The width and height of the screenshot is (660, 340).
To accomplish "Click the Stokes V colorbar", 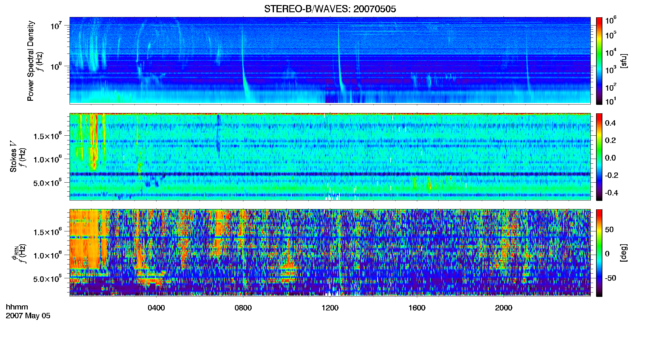I will tap(599, 157).
